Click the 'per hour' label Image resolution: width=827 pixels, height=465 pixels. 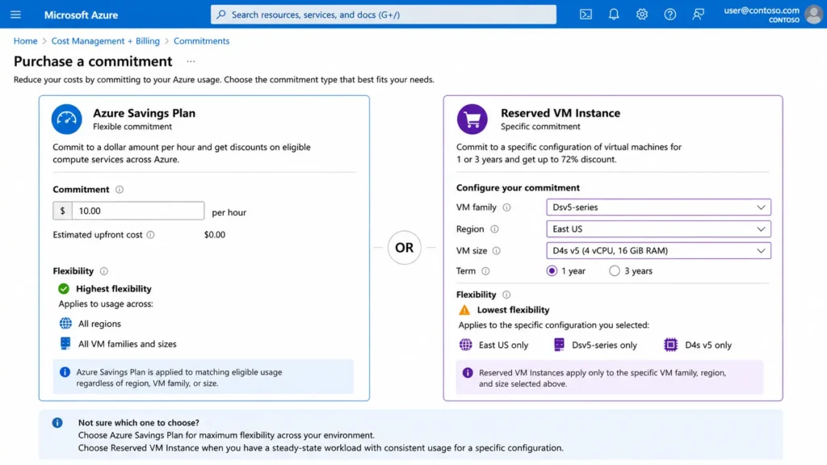tap(229, 212)
